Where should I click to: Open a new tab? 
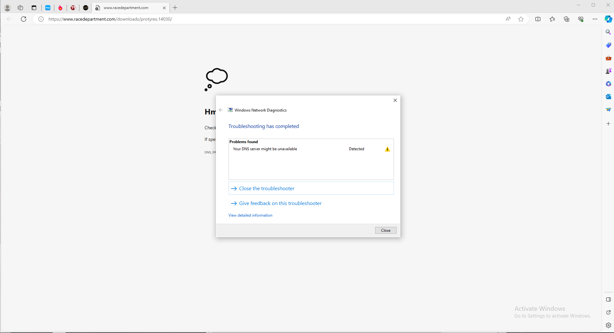pos(175,8)
